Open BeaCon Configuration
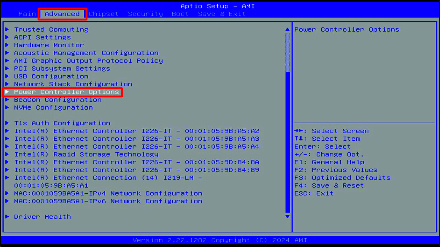440x247 pixels. (x=58, y=100)
